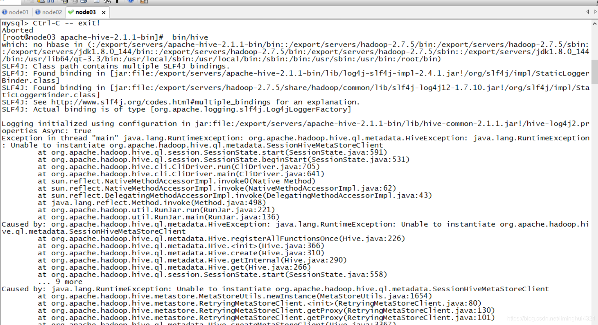This screenshot has height=325, width=598.
Task: Click 'SessionState.start(SessionState.java:558)' stack line
Action: click(x=212, y=274)
